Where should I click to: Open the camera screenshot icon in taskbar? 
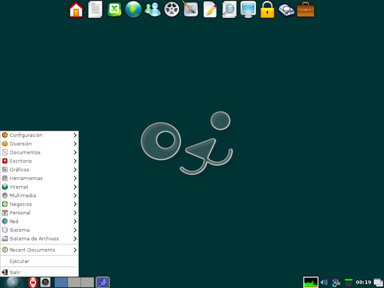coord(45,282)
